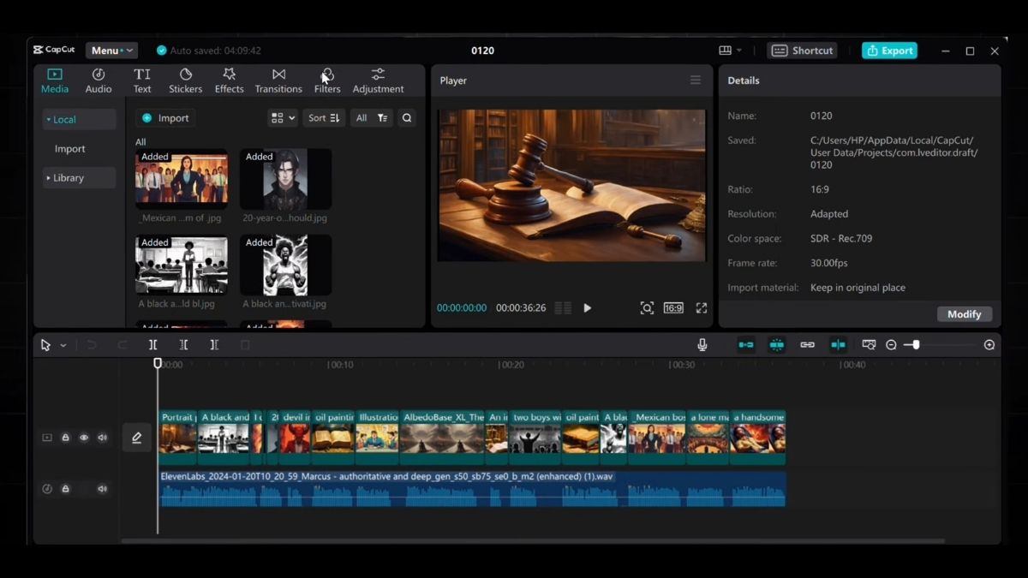Click the snapshot camera icon under the player
The image size is (1028, 578).
pos(647,307)
